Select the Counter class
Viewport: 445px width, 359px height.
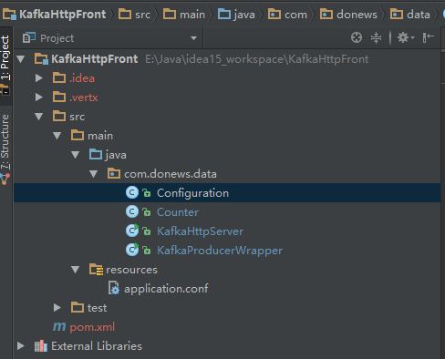[x=227, y=212]
